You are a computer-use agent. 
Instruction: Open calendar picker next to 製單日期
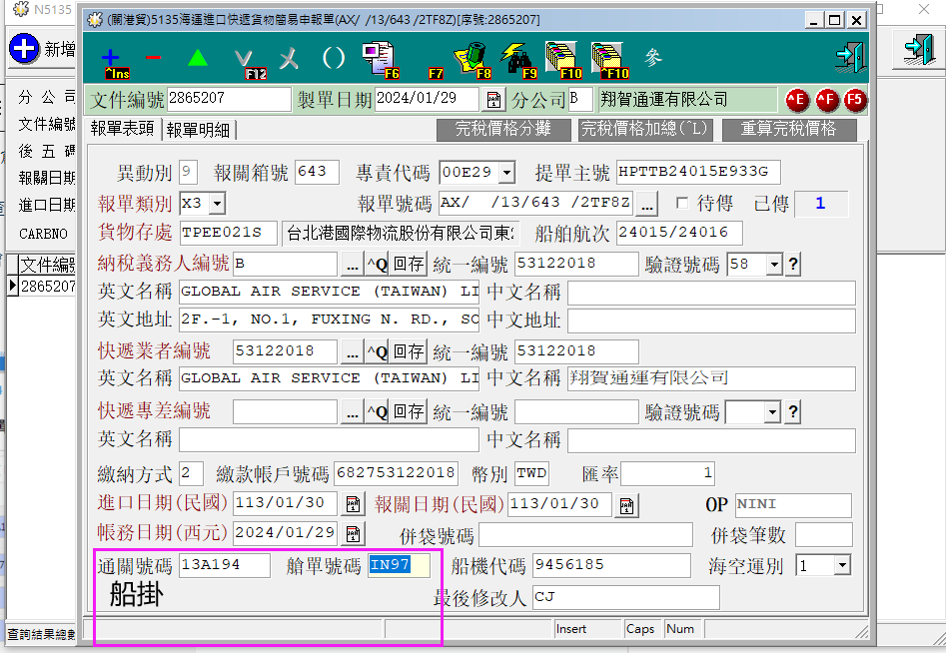(x=493, y=100)
